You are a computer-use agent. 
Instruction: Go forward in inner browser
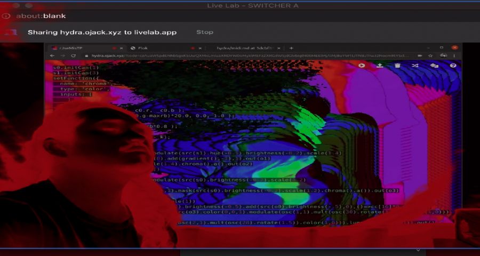tap(63, 55)
